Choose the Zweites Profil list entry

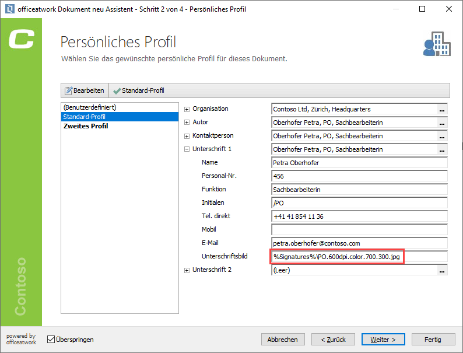[x=120, y=126]
